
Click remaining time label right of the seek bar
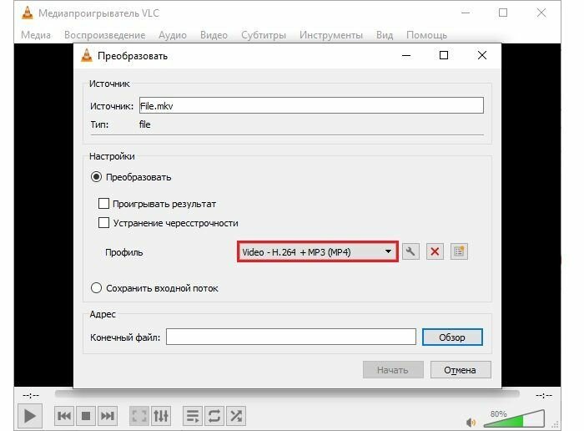tap(544, 395)
